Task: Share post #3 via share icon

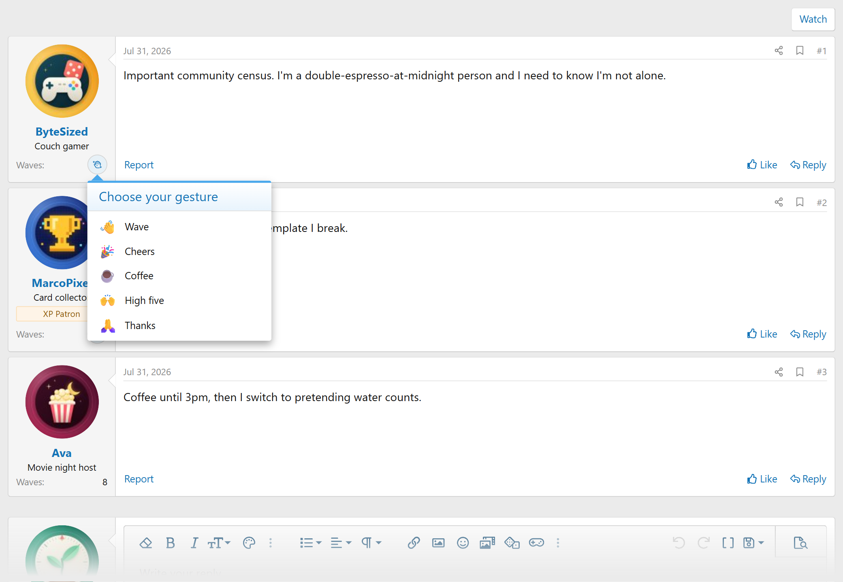Action: [x=779, y=372]
